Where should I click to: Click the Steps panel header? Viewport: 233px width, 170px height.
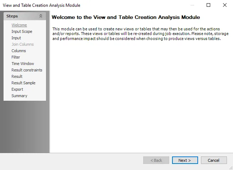pos(25,16)
